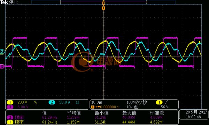The width and height of the screenshot is (209, 125).
Task: Select channel 3 frequency measurement row
Action: pyautogui.click(x=92, y=117)
